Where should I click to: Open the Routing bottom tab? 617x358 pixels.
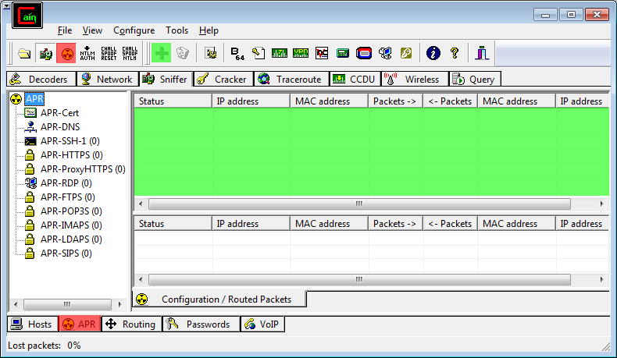point(132,324)
